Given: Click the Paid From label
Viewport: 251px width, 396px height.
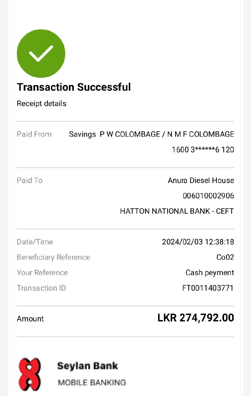Looking at the screenshot, I should (34, 134).
